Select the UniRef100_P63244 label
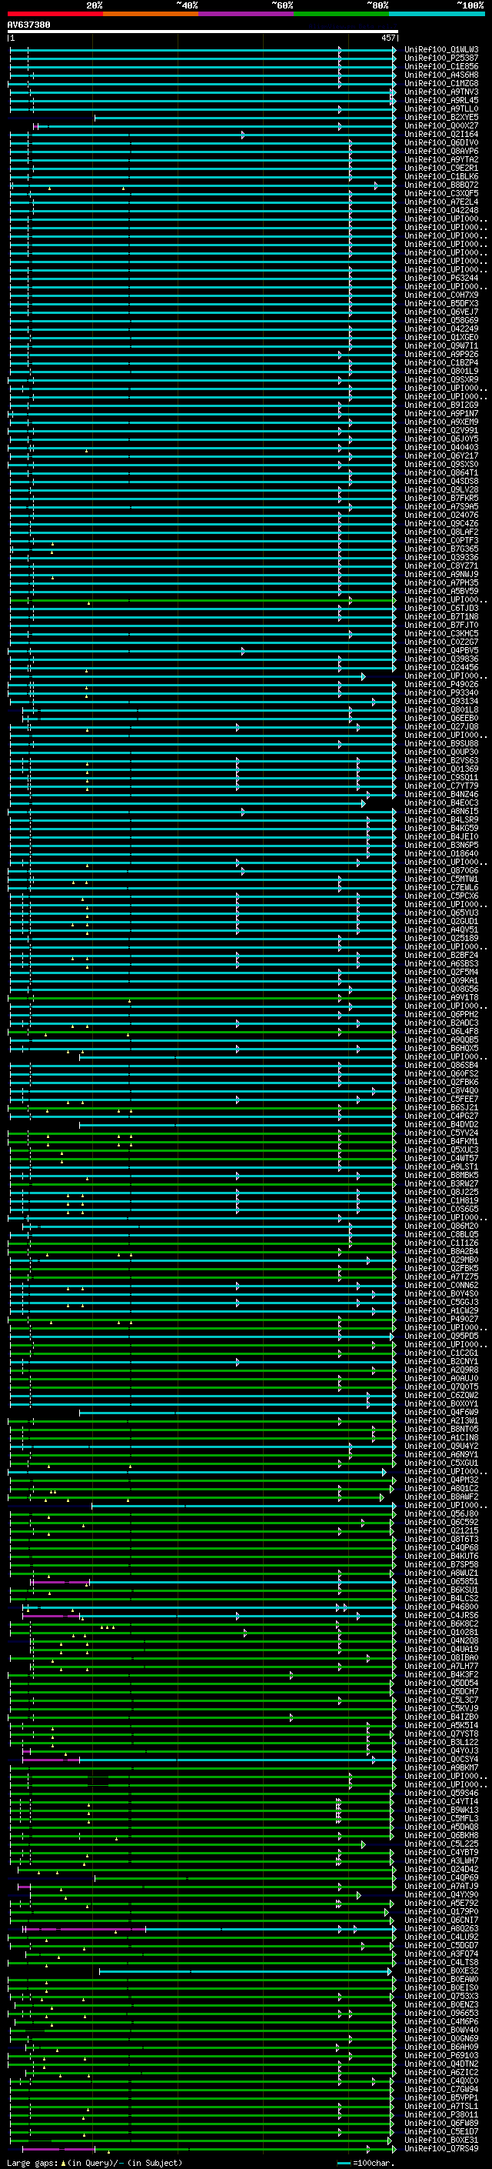 pos(441,278)
